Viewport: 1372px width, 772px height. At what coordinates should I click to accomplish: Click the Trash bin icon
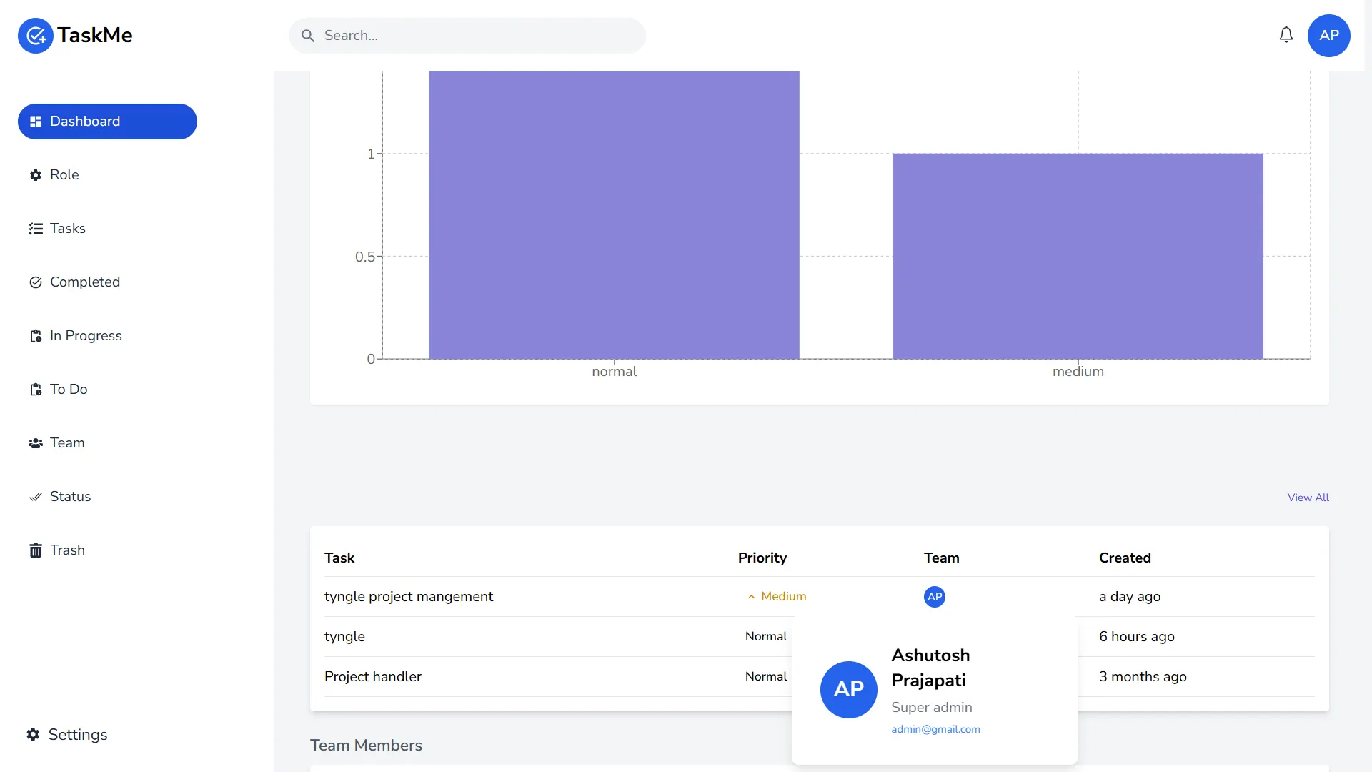36,550
